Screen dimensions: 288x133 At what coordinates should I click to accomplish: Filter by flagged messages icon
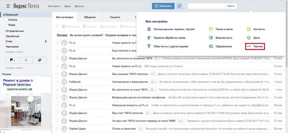(x=12, y=60)
